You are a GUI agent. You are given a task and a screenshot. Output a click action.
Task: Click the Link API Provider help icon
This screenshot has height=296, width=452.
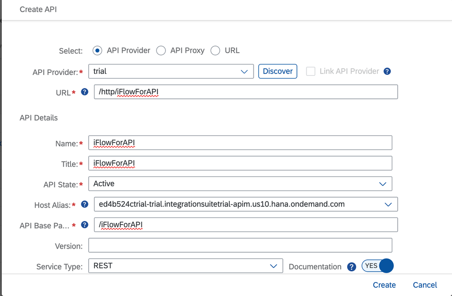click(387, 71)
